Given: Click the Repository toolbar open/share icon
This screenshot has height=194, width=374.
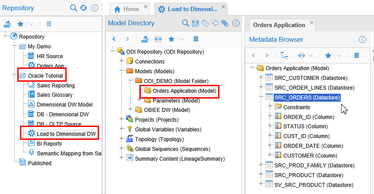Looking at the screenshot, I should [x=7, y=24].
